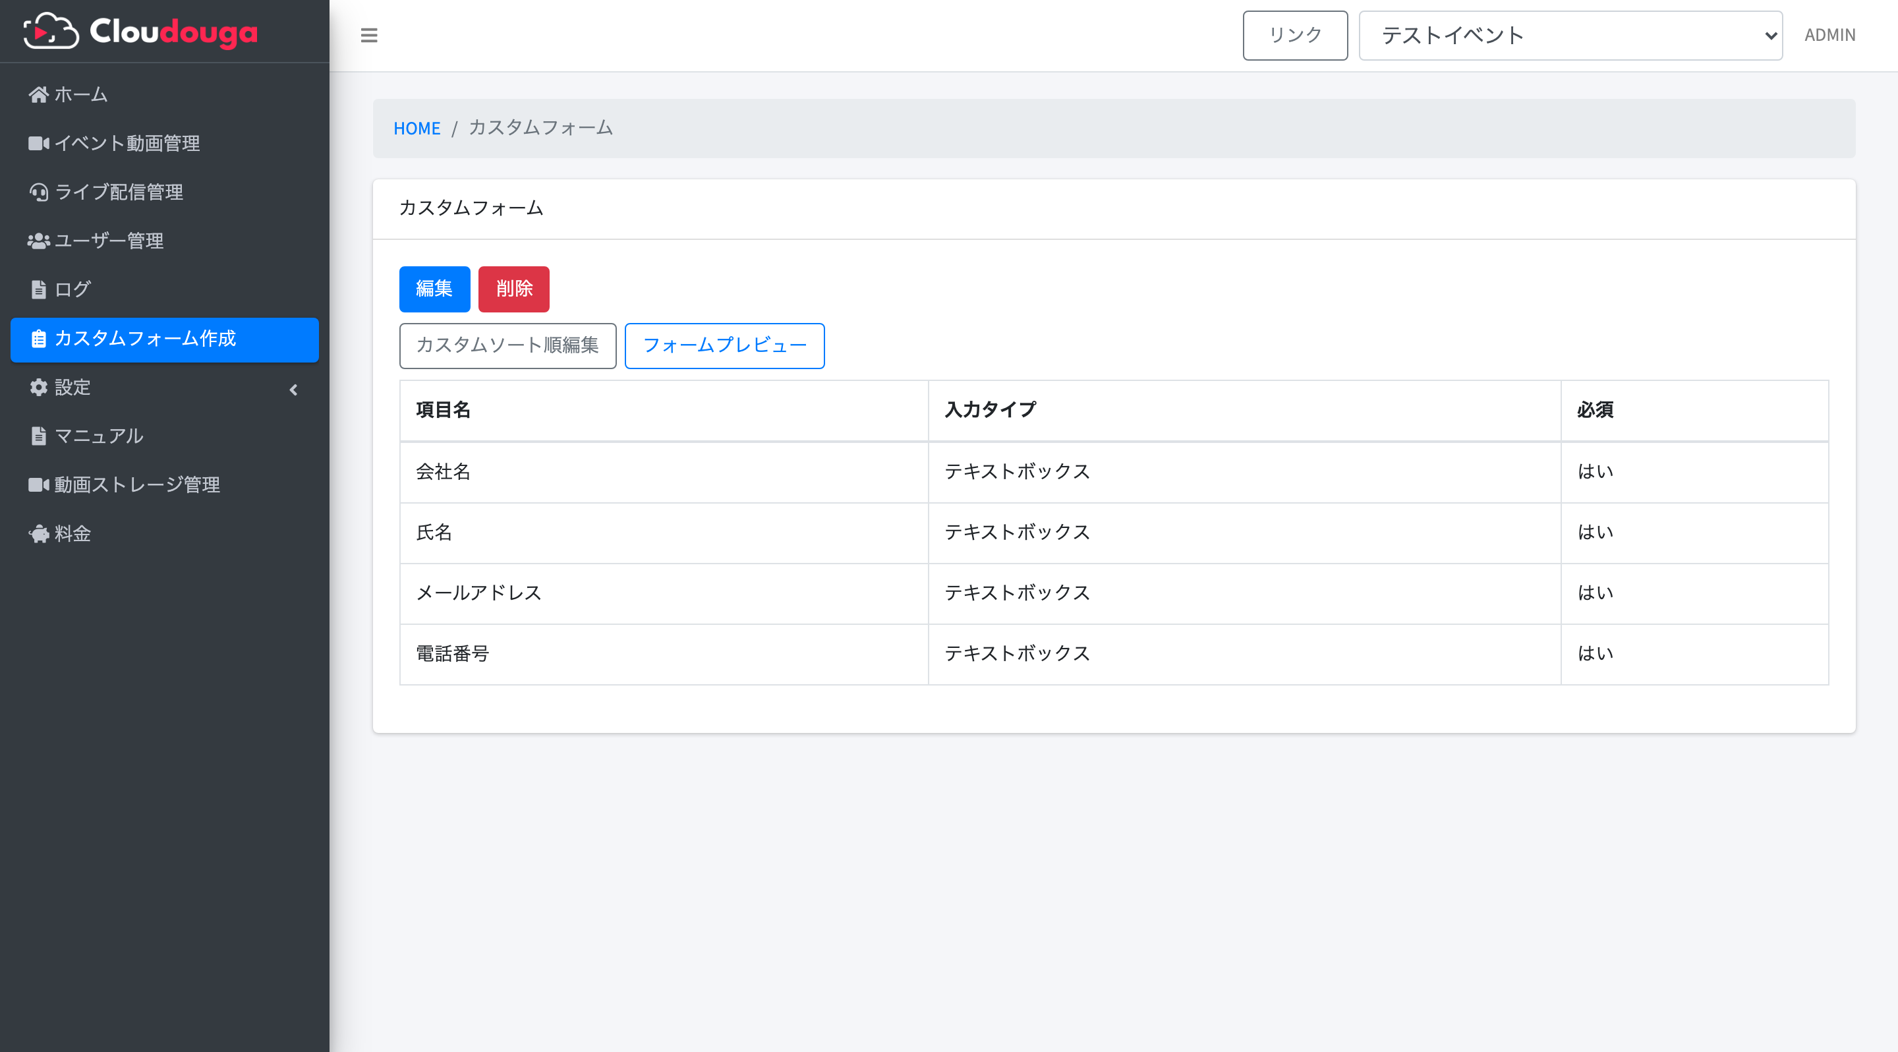The image size is (1898, 1052).
Task: Click the カスタムフォーム card header title
Action: pos(471,208)
